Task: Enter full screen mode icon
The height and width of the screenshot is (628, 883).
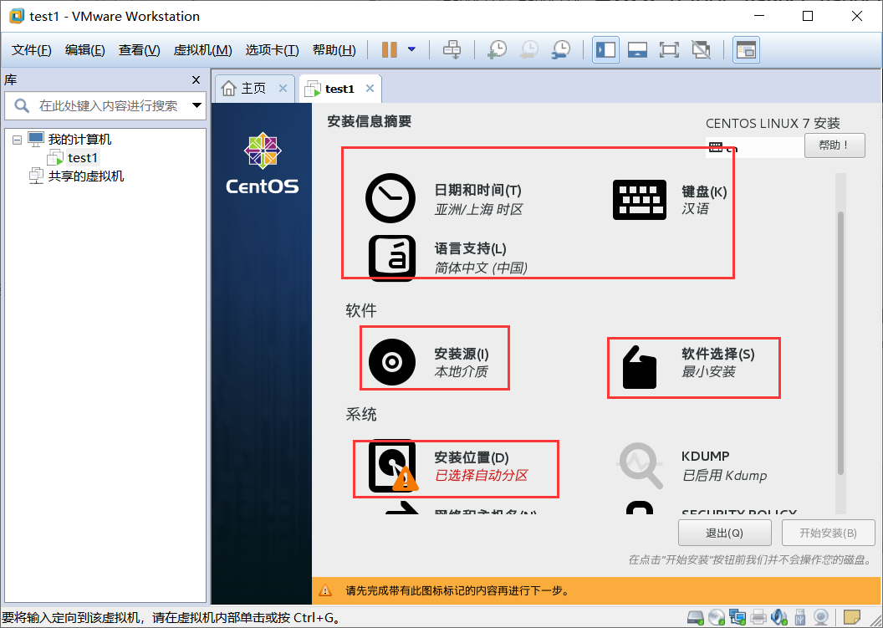Action: 669,49
